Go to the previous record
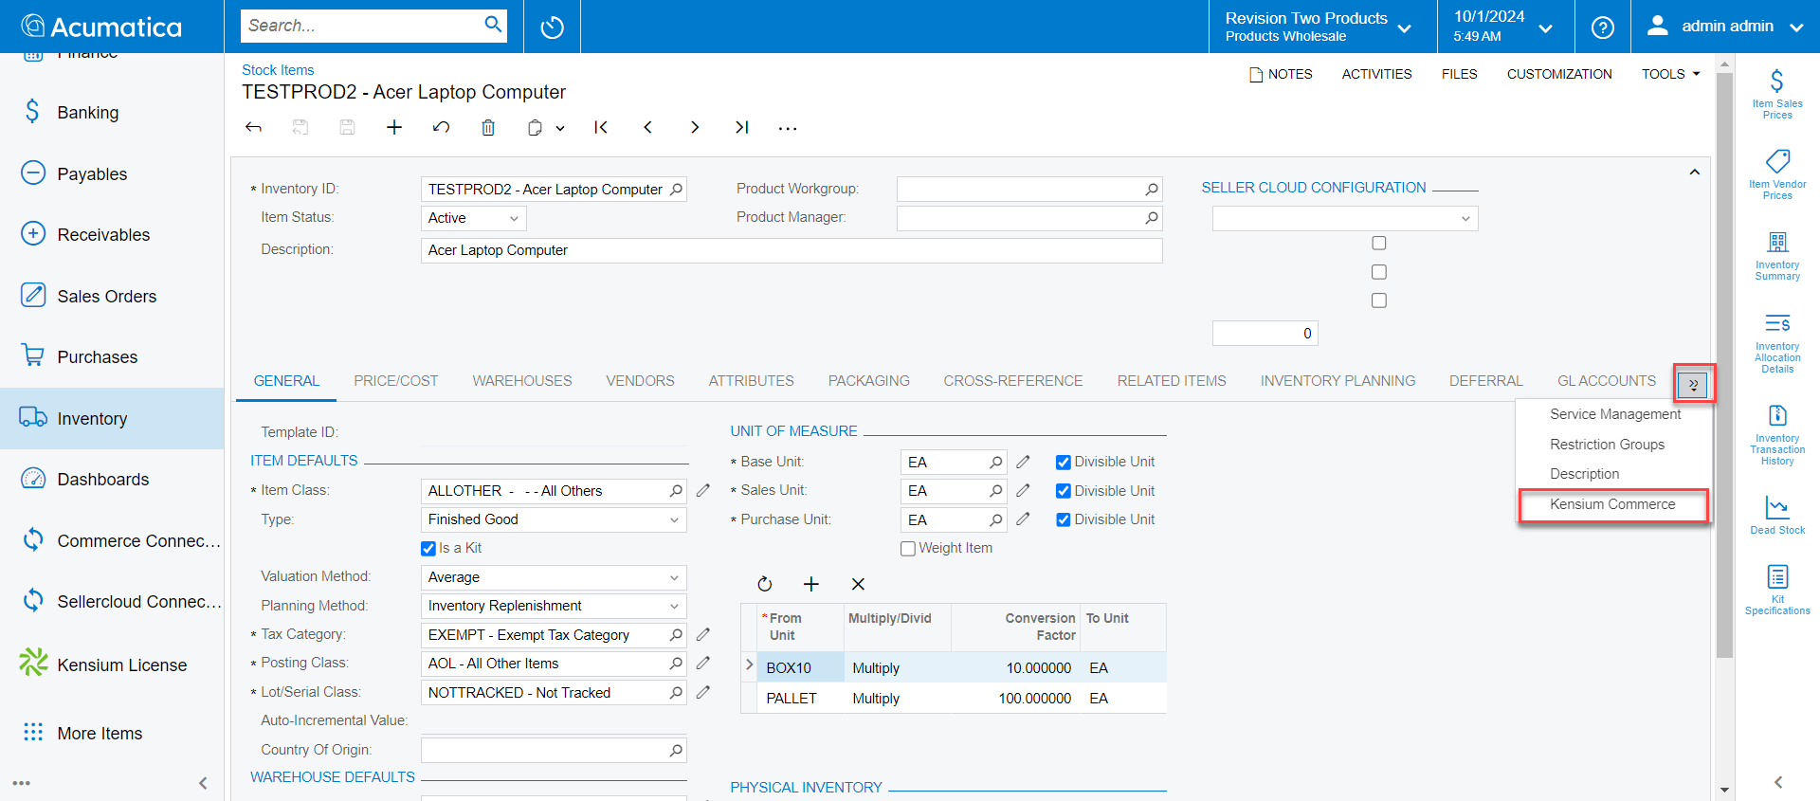The height and width of the screenshot is (801, 1820). point(648,127)
